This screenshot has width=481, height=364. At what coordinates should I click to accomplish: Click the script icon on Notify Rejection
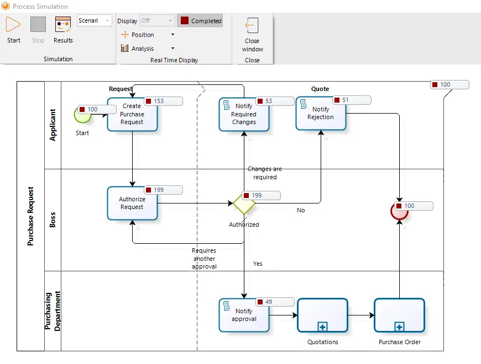(x=303, y=104)
